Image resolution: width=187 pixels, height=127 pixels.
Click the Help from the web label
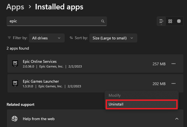(x=39, y=119)
